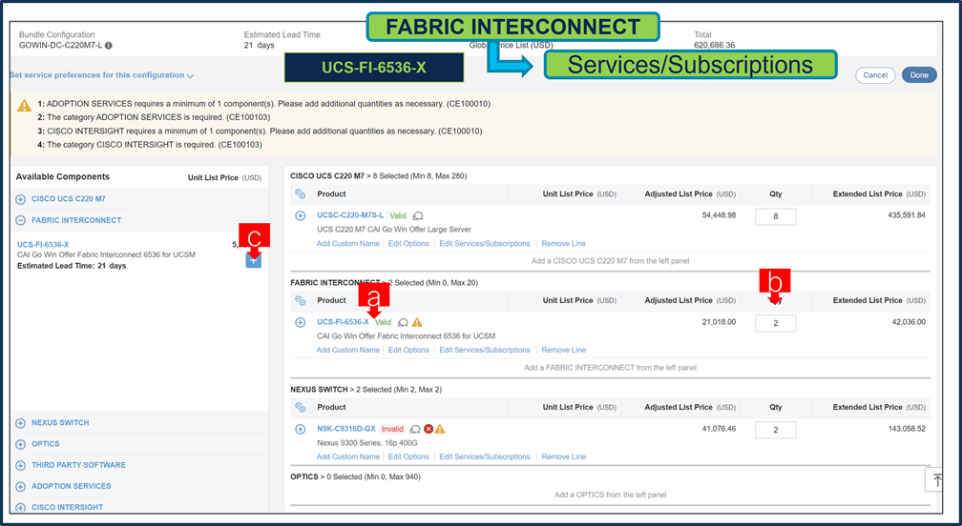
Task: Click red error icon on N9K-C9316D-GX row
Action: point(429,429)
